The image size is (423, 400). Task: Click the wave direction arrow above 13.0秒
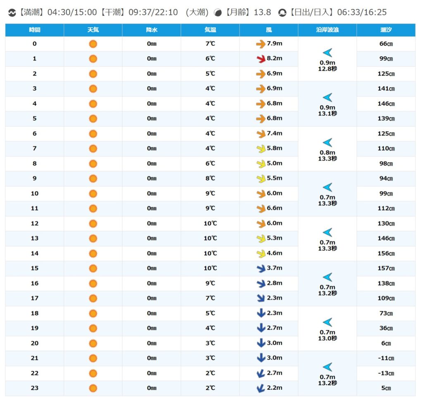tap(327, 322)
